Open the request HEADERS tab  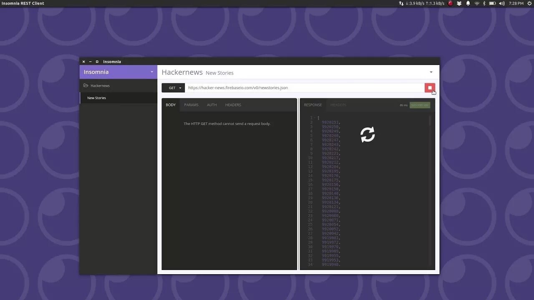pos(233,105)
